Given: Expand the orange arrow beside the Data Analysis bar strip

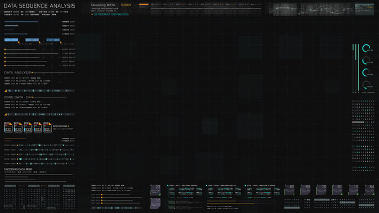Looking at the screenshot, I should [x=5, y=91].
